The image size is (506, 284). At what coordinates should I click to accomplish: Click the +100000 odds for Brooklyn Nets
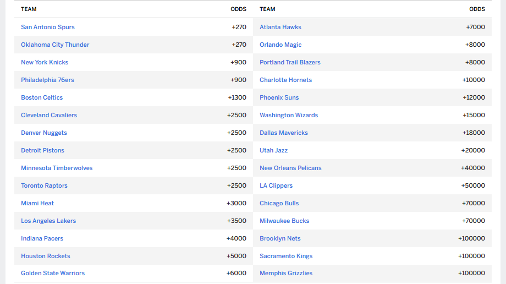(x=471, y=238)
